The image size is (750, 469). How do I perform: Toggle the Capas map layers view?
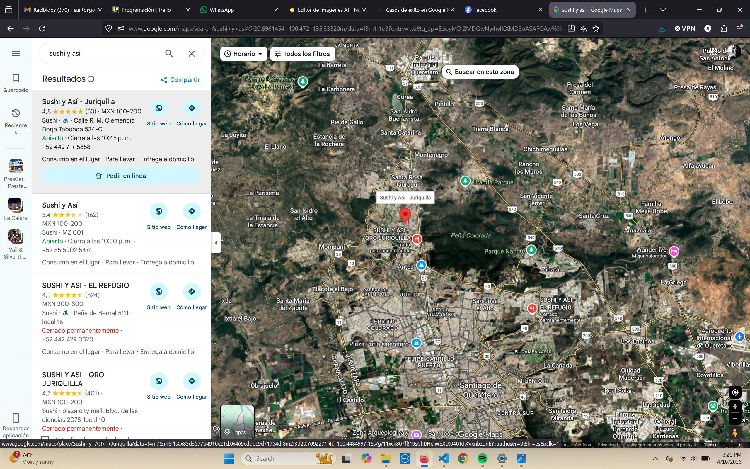coord(237,422)
